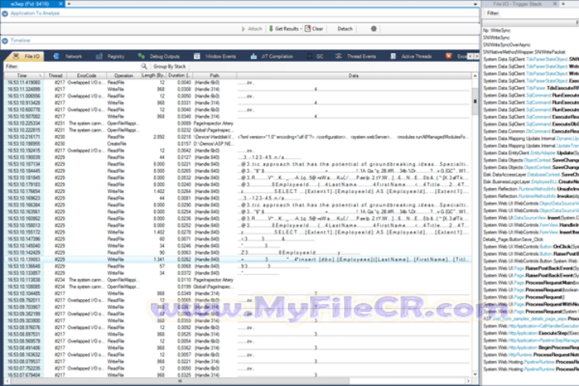
Task: Sort by the Duration column header
Action: coord(179,76)
